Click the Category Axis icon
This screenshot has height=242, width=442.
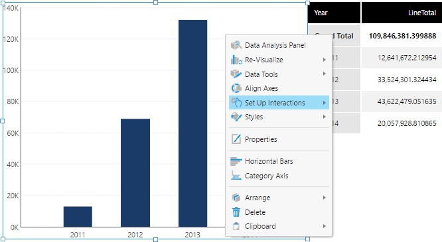[x=236, y=176]
